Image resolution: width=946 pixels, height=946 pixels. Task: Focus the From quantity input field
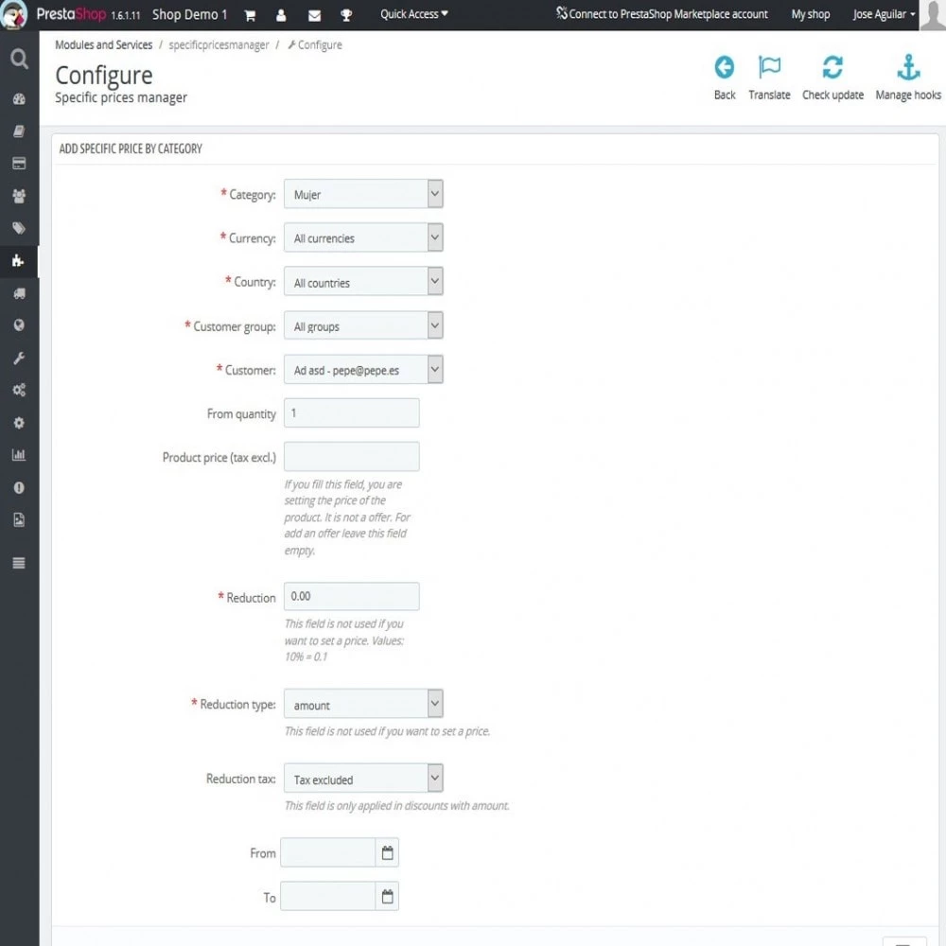point(352,413)
